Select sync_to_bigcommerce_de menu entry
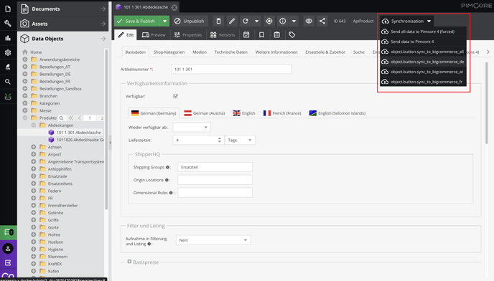Viewport: 494px width, 281px height. [423, 62]
